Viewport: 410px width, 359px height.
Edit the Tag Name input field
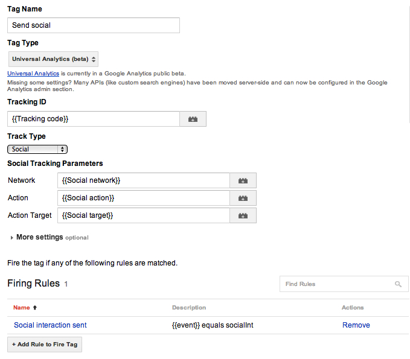pyautogui.click(x=94, y=25)
